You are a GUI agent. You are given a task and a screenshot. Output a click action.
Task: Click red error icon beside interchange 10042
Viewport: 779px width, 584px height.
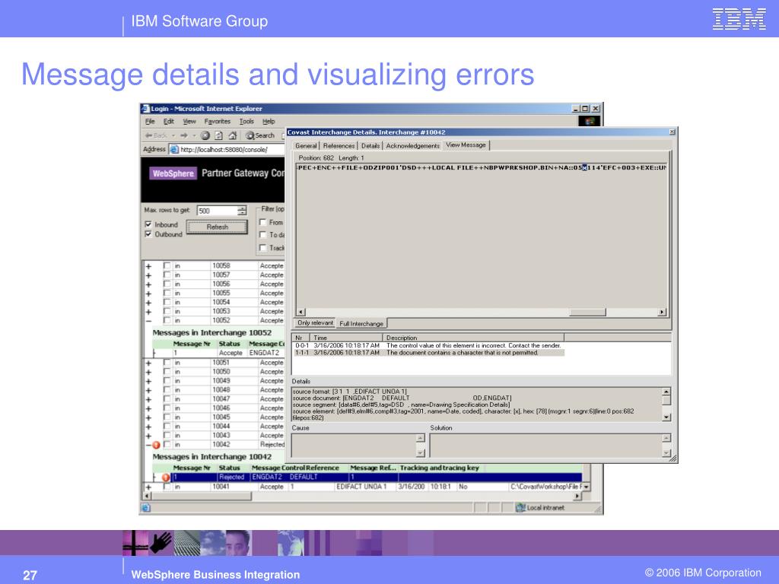point(157,445)
